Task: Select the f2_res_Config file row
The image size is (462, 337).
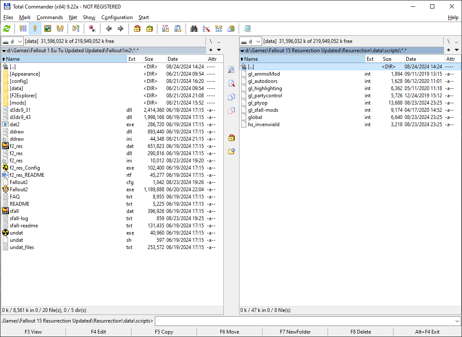Action: coord(112,168)
